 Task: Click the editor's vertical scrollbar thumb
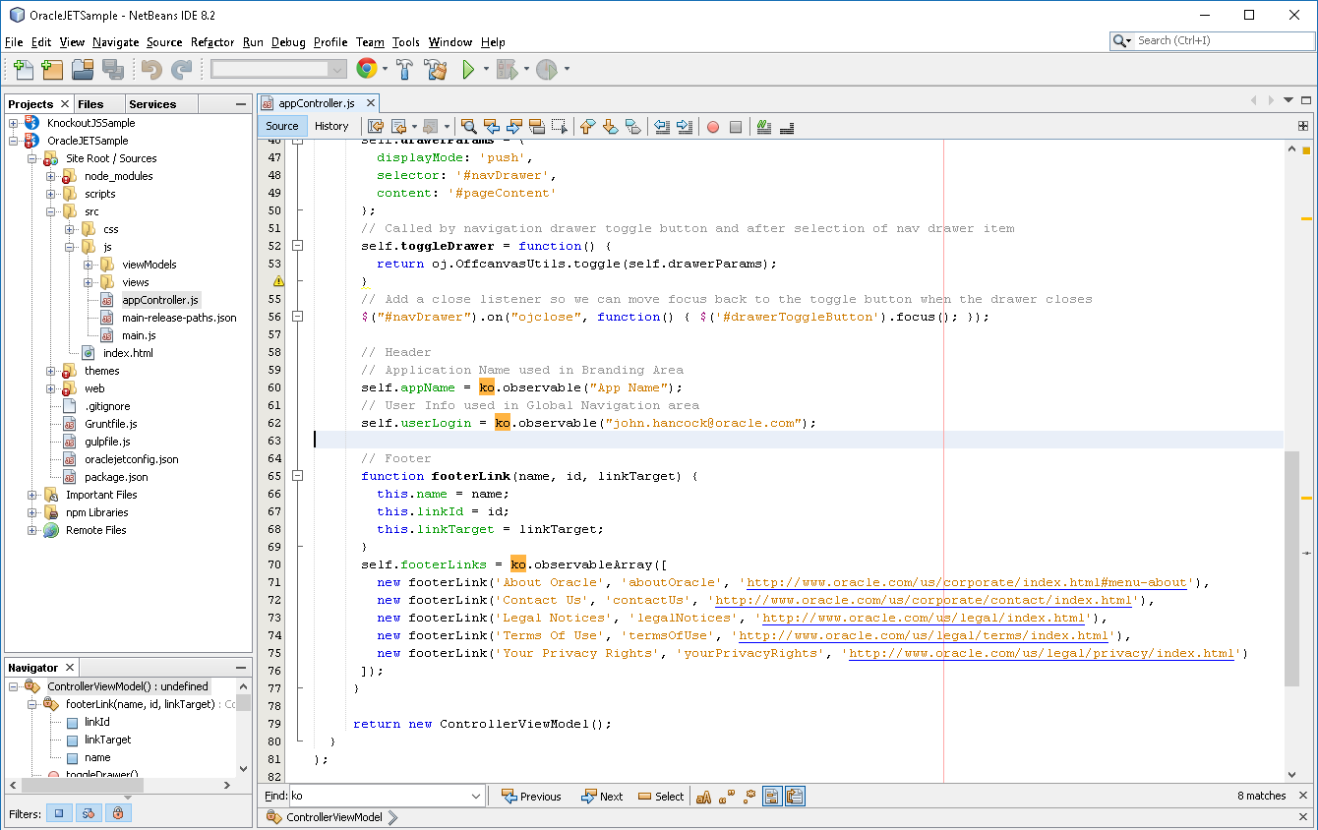1291,569
